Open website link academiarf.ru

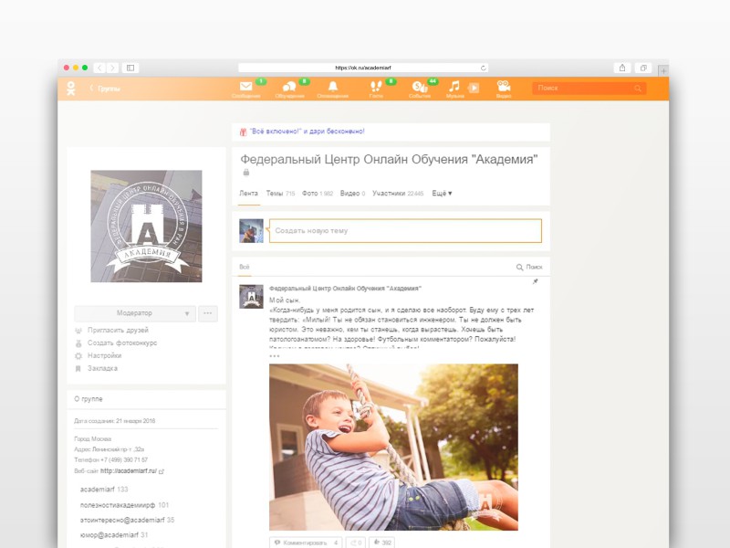click(x=129, y=471)
